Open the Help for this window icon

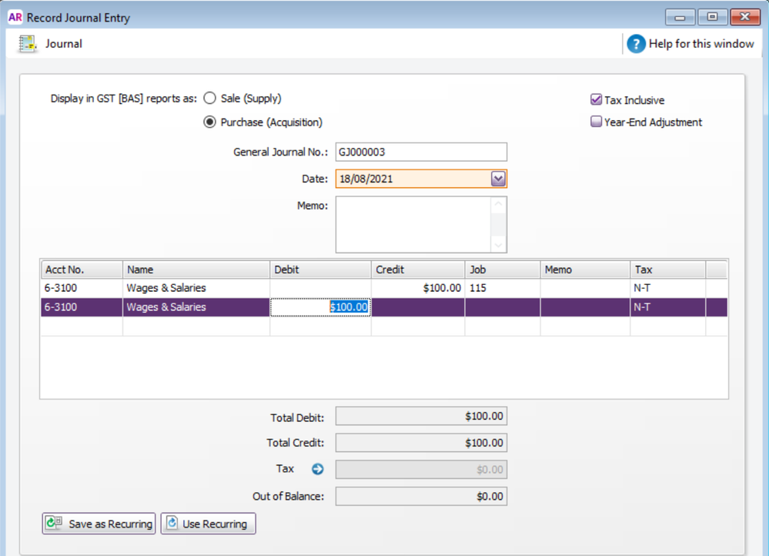(x=636, y=44)
